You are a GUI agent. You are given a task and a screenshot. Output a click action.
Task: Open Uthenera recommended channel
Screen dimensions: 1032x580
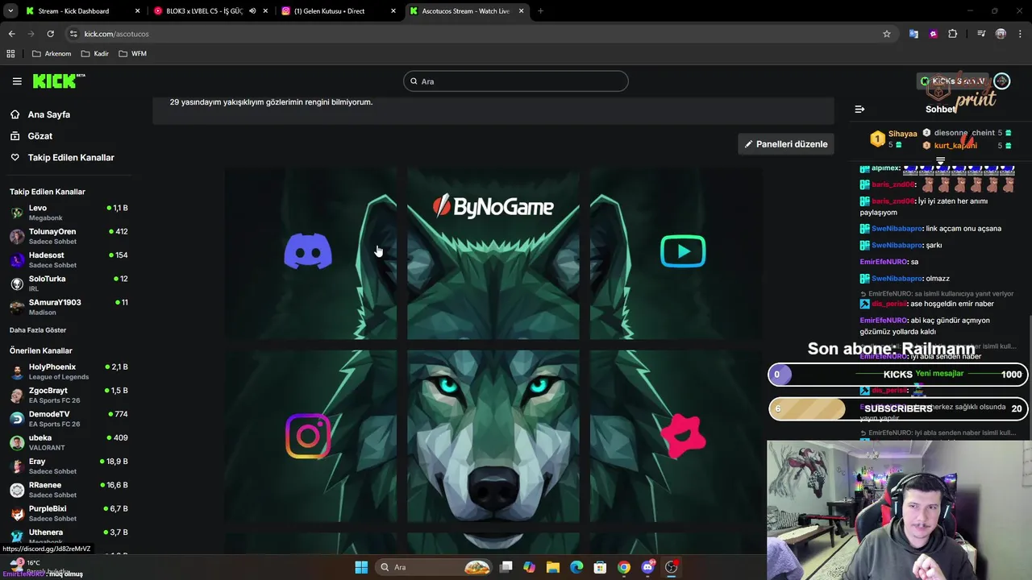[x=69, y=536]
